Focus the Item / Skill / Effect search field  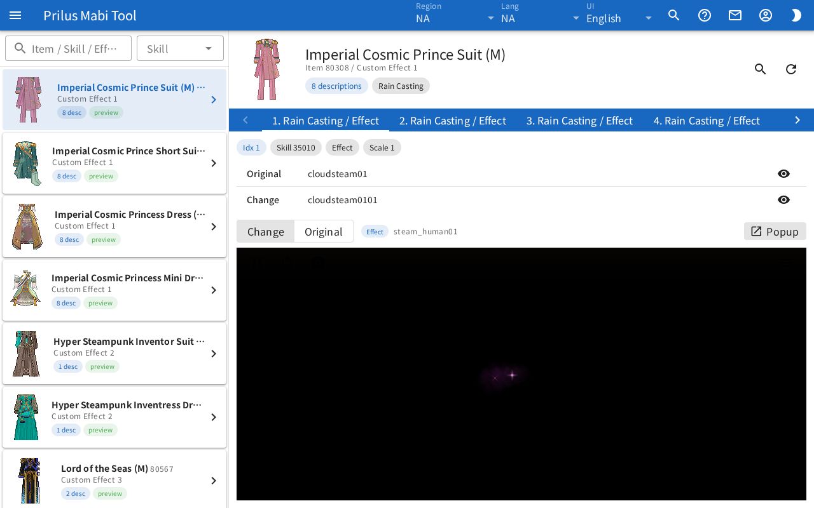click(x=69, y=49)
